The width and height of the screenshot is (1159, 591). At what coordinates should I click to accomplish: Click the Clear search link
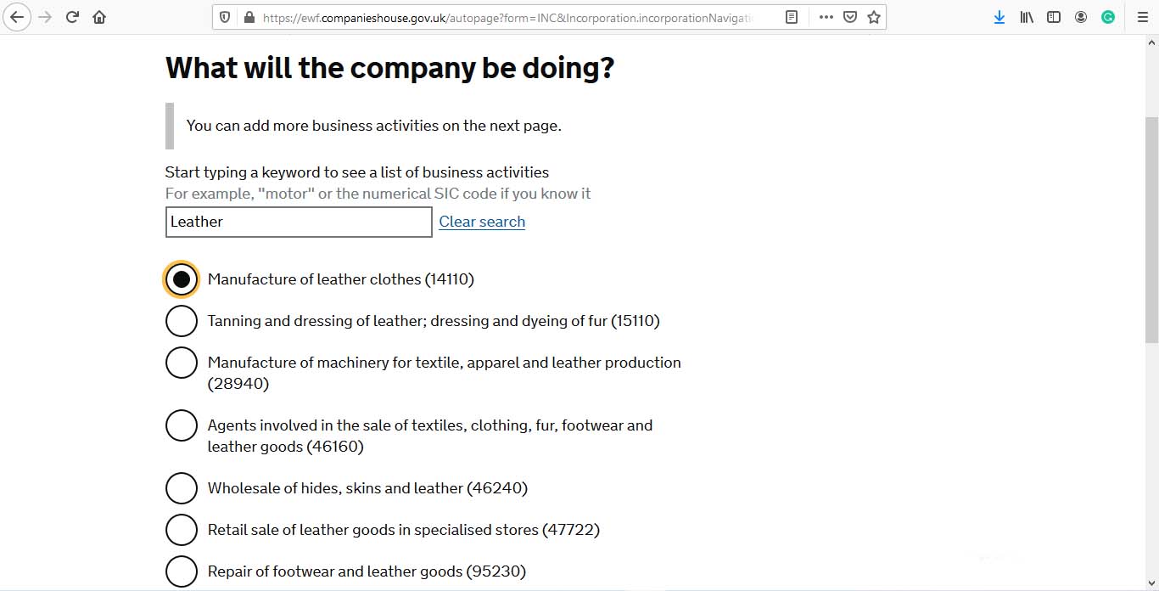click(x=482, y=222)
